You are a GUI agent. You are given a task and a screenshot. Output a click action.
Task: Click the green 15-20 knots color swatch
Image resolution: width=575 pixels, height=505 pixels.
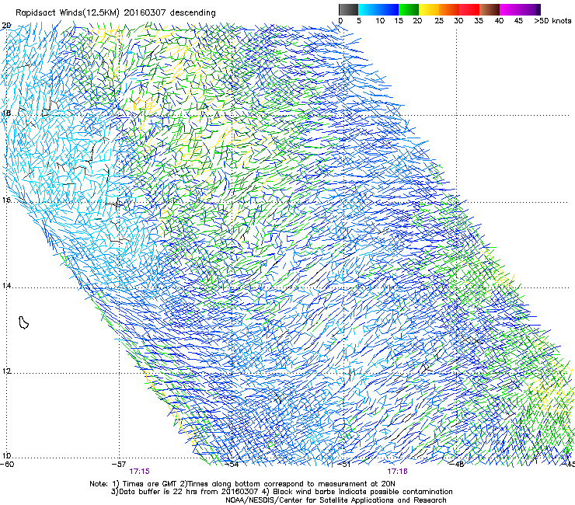coord(409,9)
